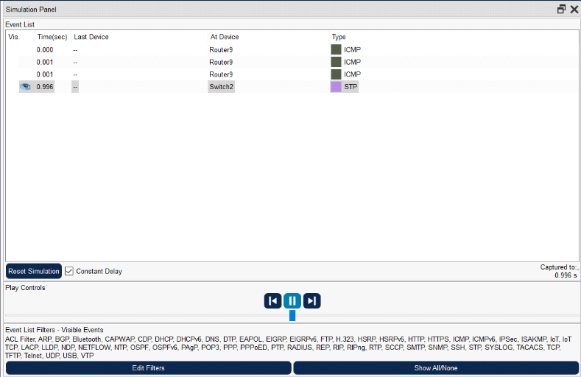The image size is (581, 377).
Task: Click the ICMP label at time 0.000
Action: (352, 49)
